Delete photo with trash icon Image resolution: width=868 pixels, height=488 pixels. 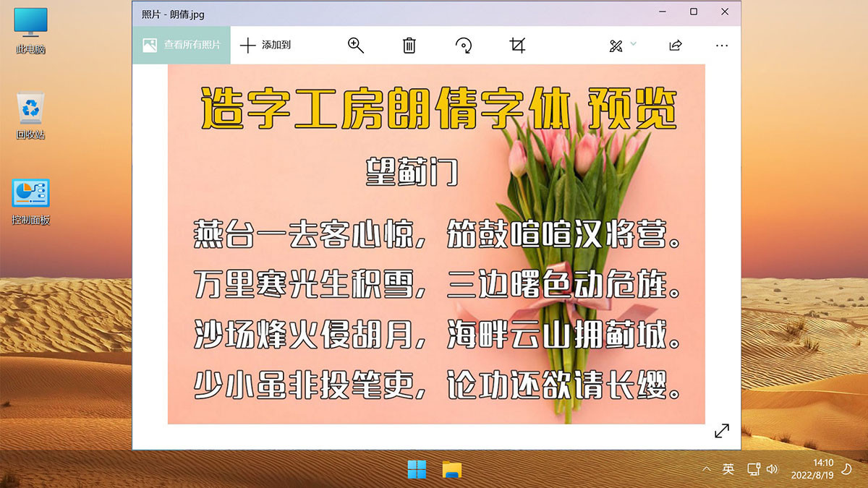(409, 46)
